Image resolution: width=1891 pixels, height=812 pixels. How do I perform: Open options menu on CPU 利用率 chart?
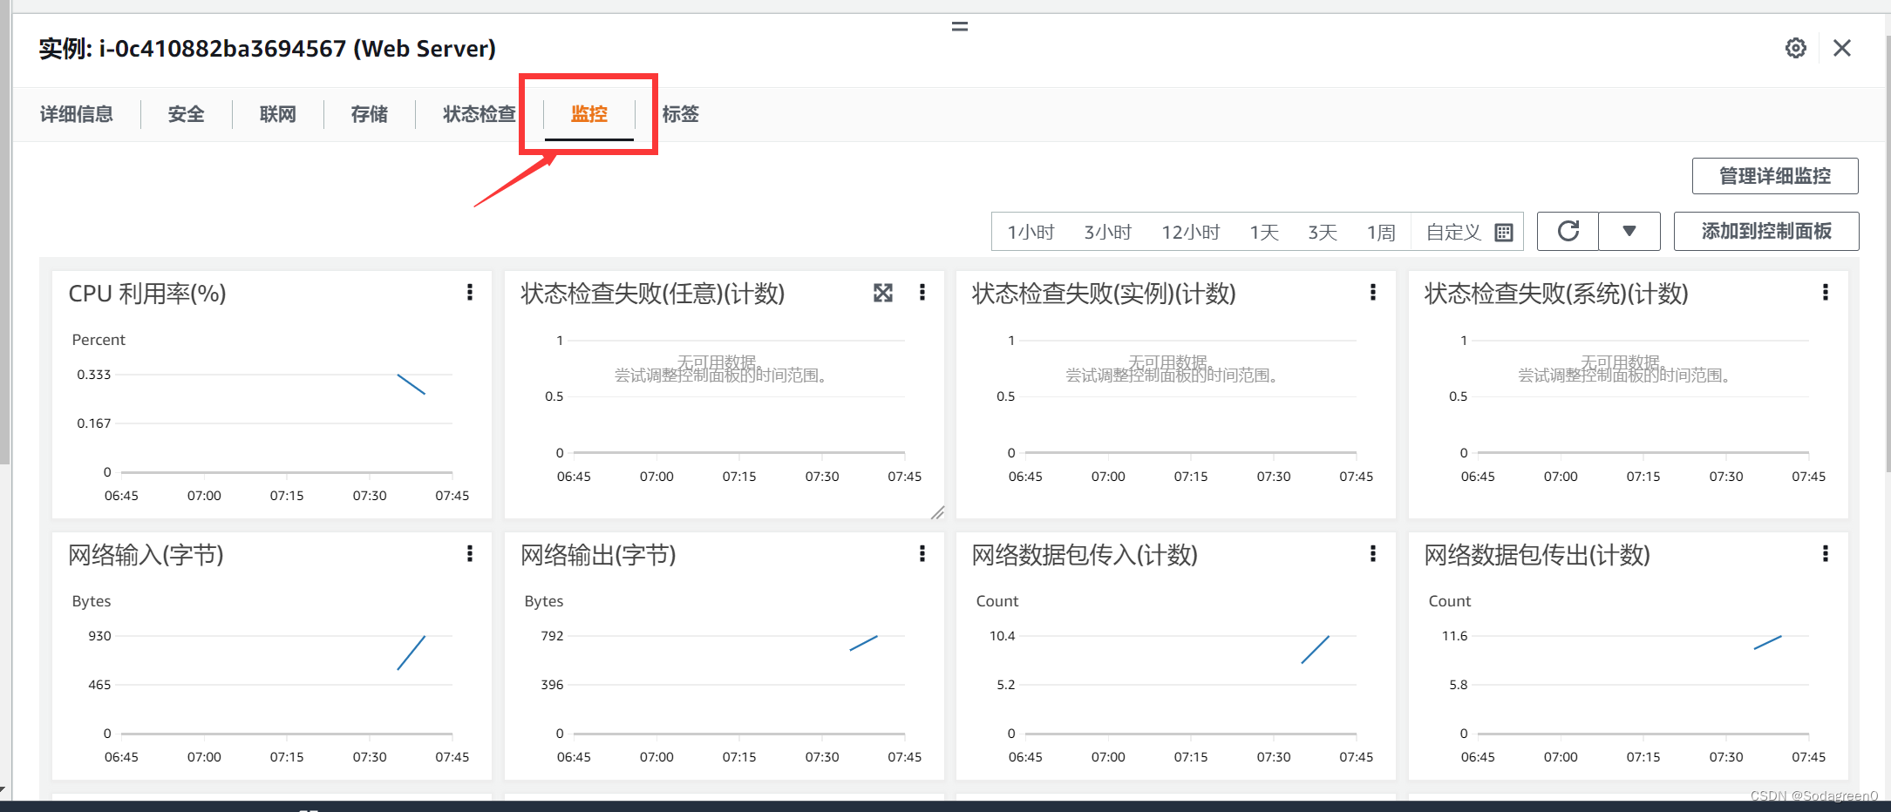(x=470, y=293)
